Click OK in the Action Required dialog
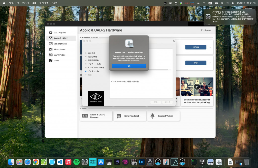Viewport: 258px width, 168px height. 129,66
